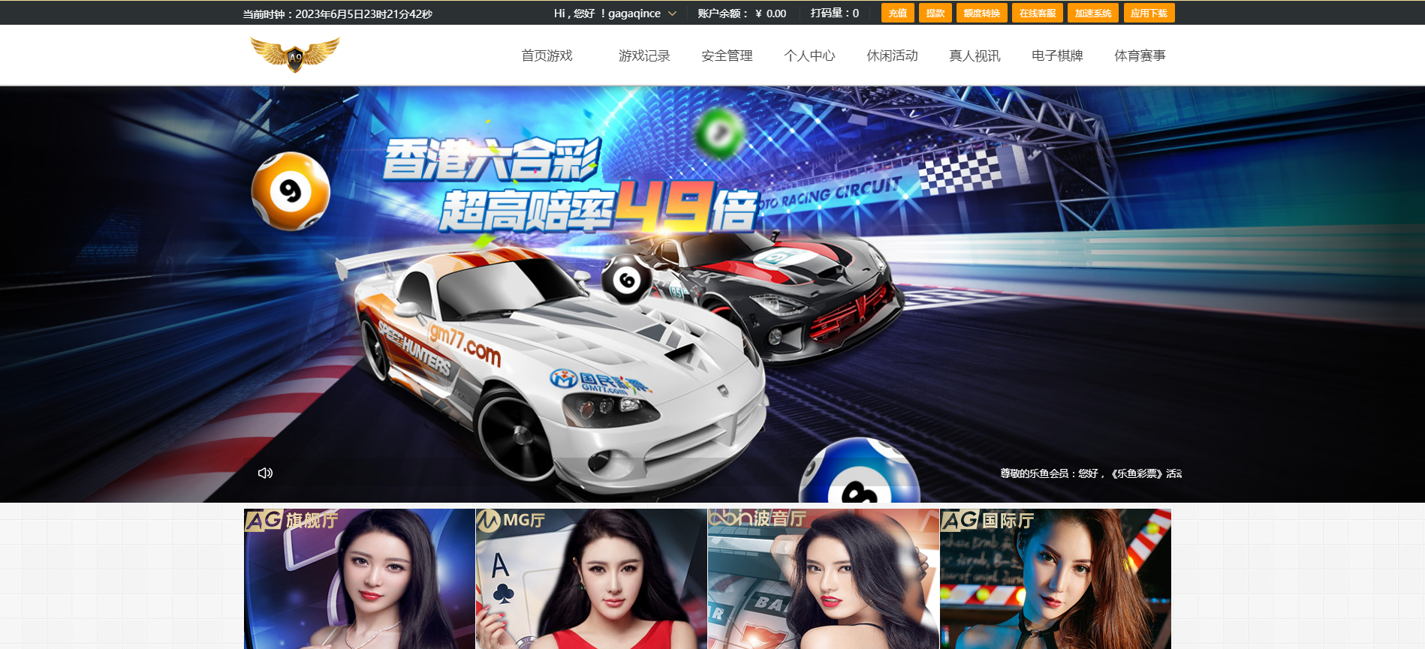Screen dimensions: 1425x649
Task: Select the MG厅 game hall card
Action: [x=591, y=578]
